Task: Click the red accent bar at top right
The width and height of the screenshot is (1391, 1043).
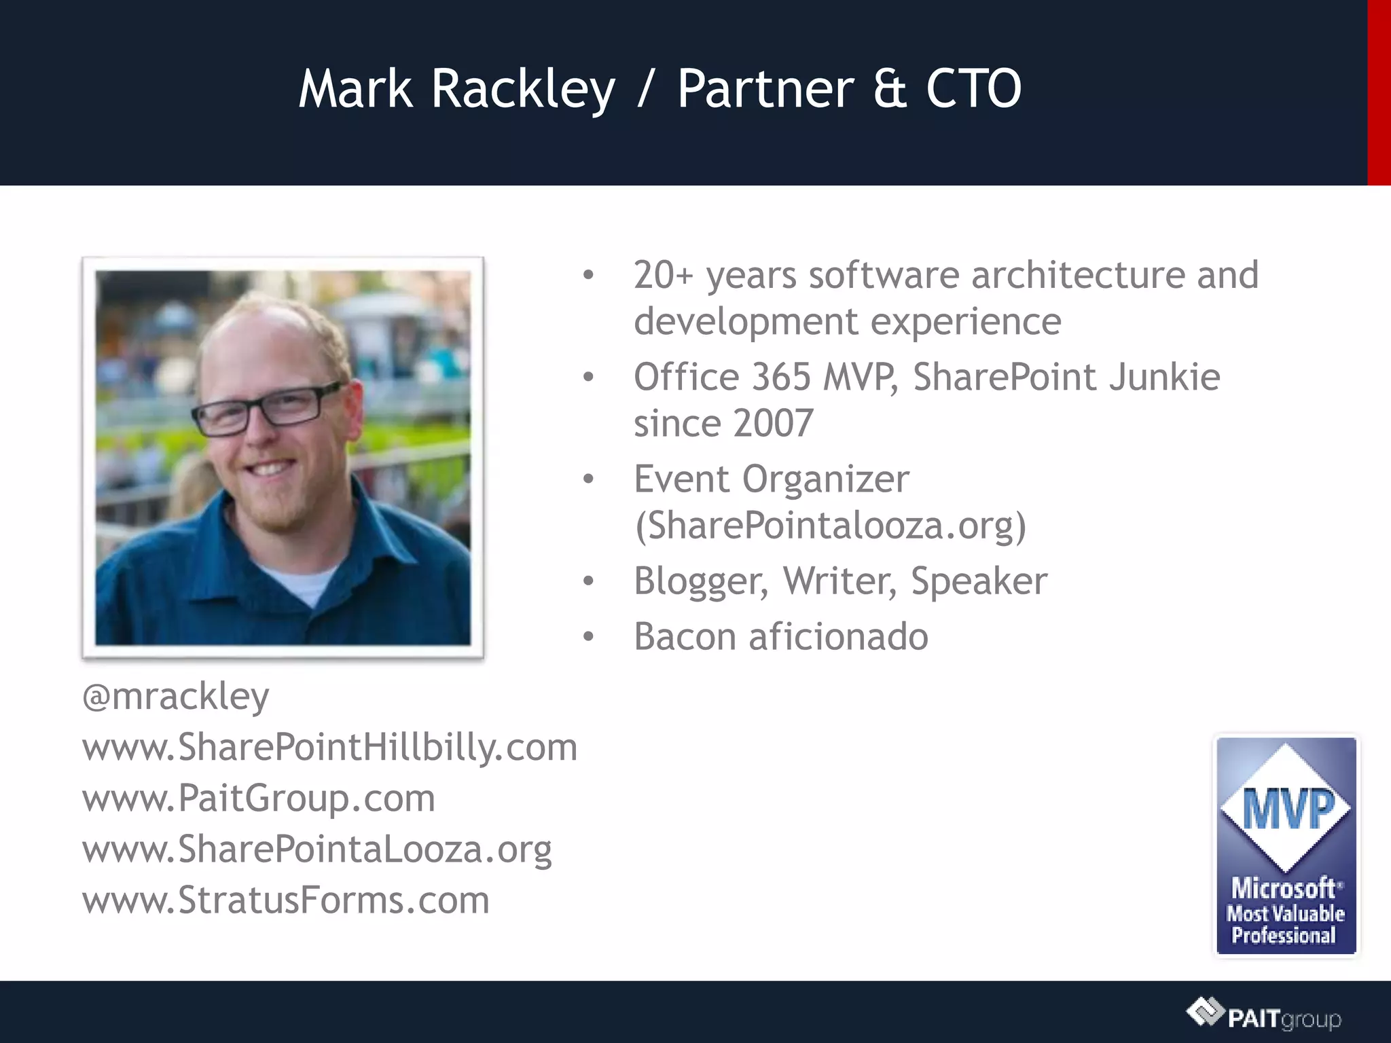Action: point(1379,92)
